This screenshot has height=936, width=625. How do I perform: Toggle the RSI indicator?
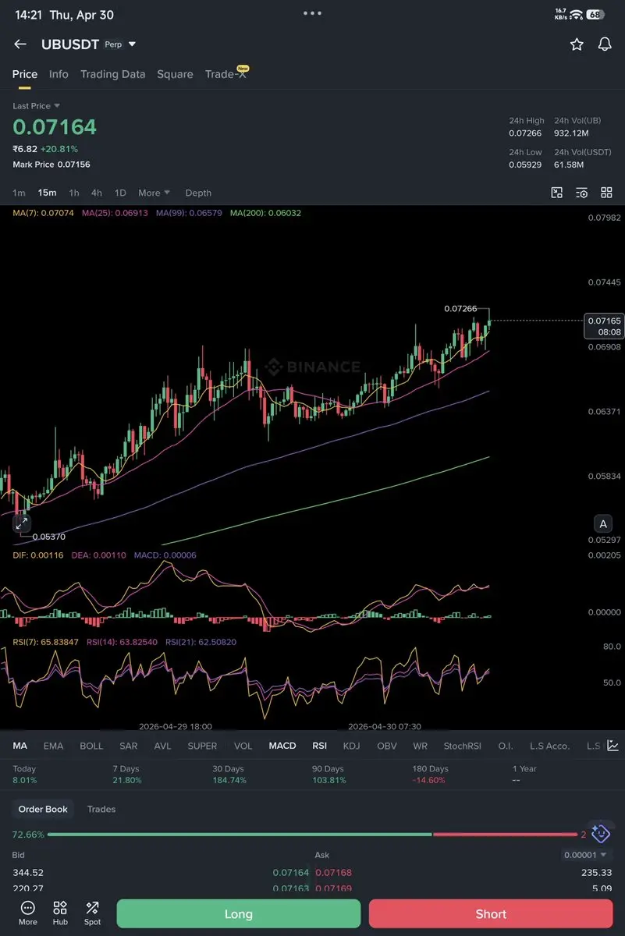(x=320, y=746)
